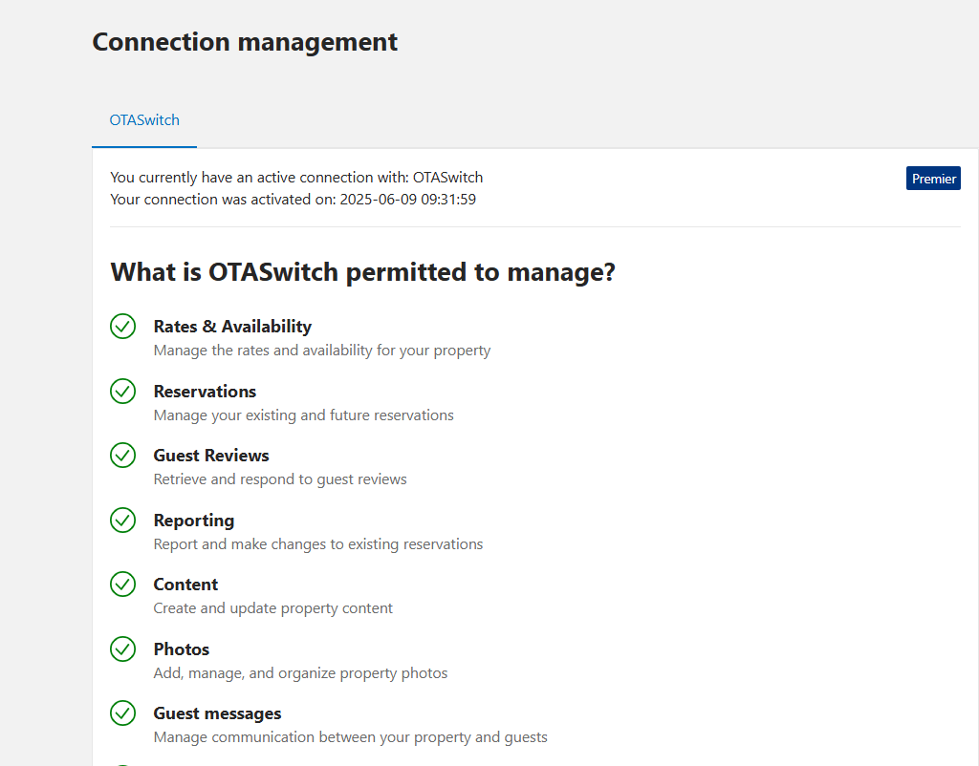979x766 pixels.
Task: Click the Reporting heading text
Action: pos(193,521)
